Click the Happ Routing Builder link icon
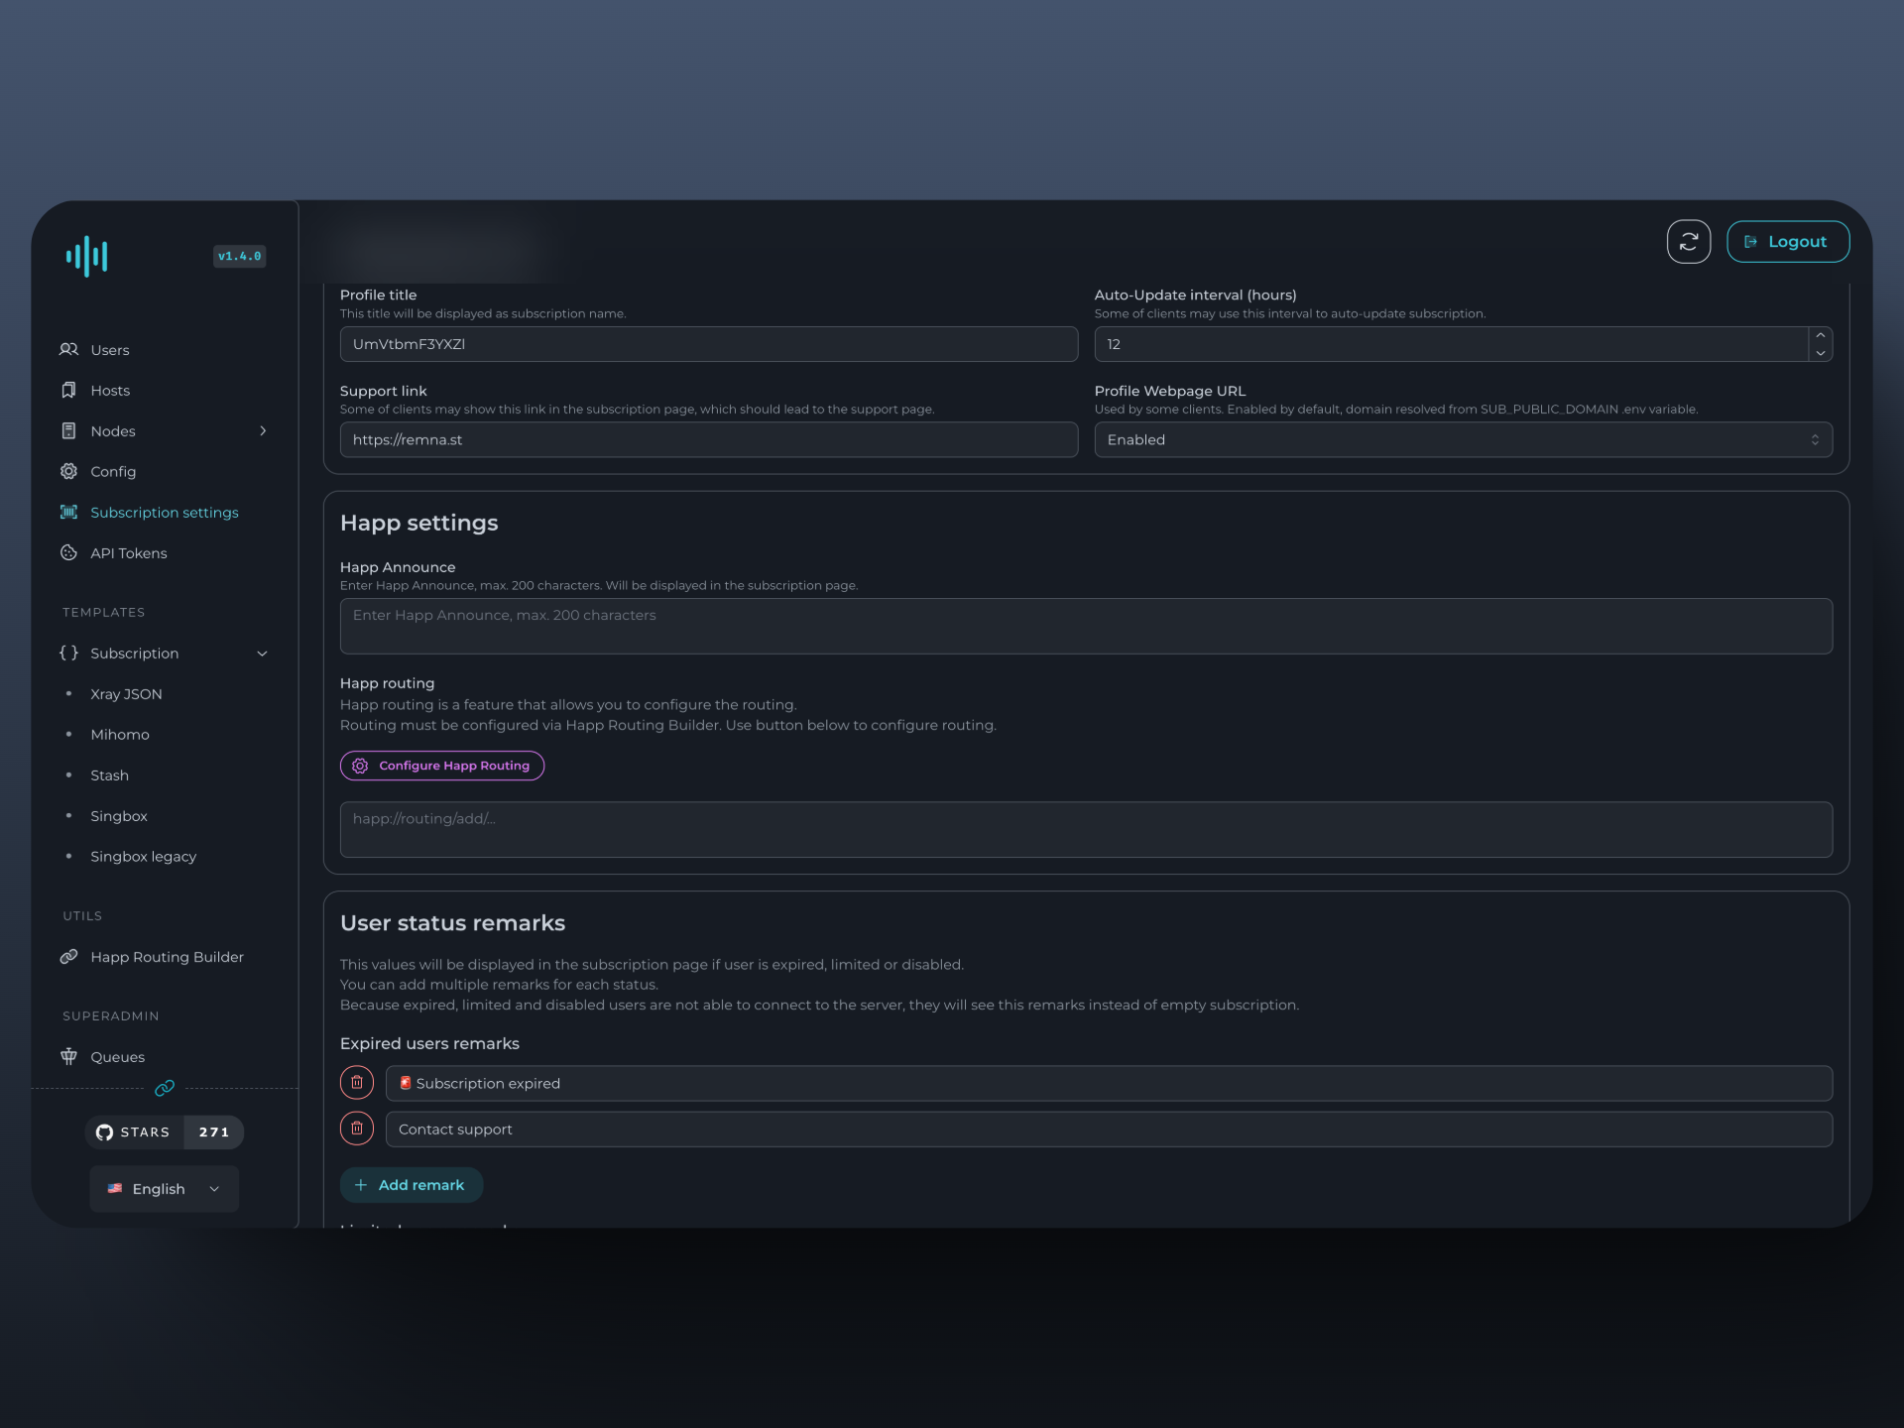Viewport: 1904px width, 1428px height. (68, 956)
